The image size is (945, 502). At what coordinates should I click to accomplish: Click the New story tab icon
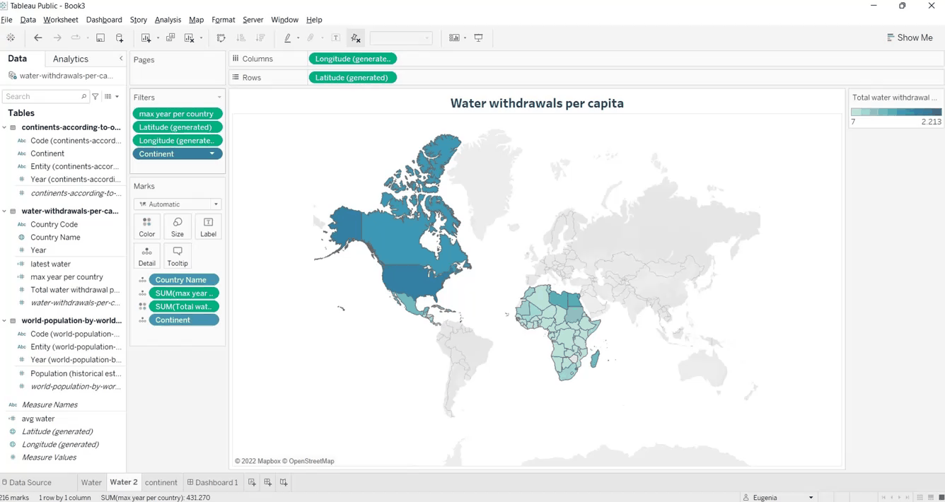point(284,482)
